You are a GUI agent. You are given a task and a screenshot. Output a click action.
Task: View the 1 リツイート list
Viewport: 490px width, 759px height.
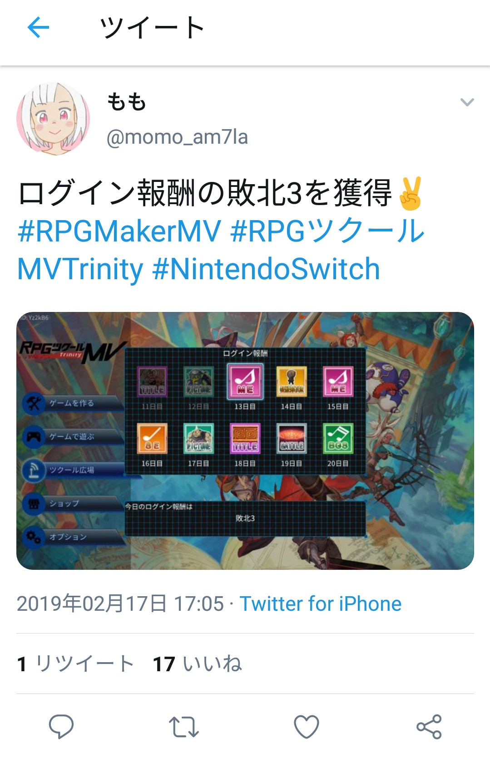[75, 663]
